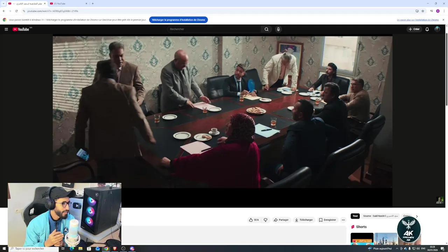Open media controls icon in Chrome toolbar
The height and width of the screenshot is (252, 448).
coord(432,11)
